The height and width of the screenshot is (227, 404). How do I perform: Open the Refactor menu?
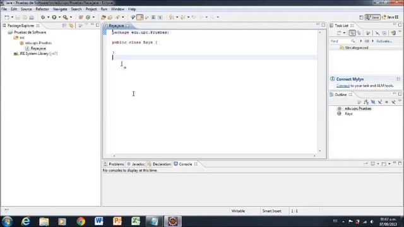pos(42,9)
